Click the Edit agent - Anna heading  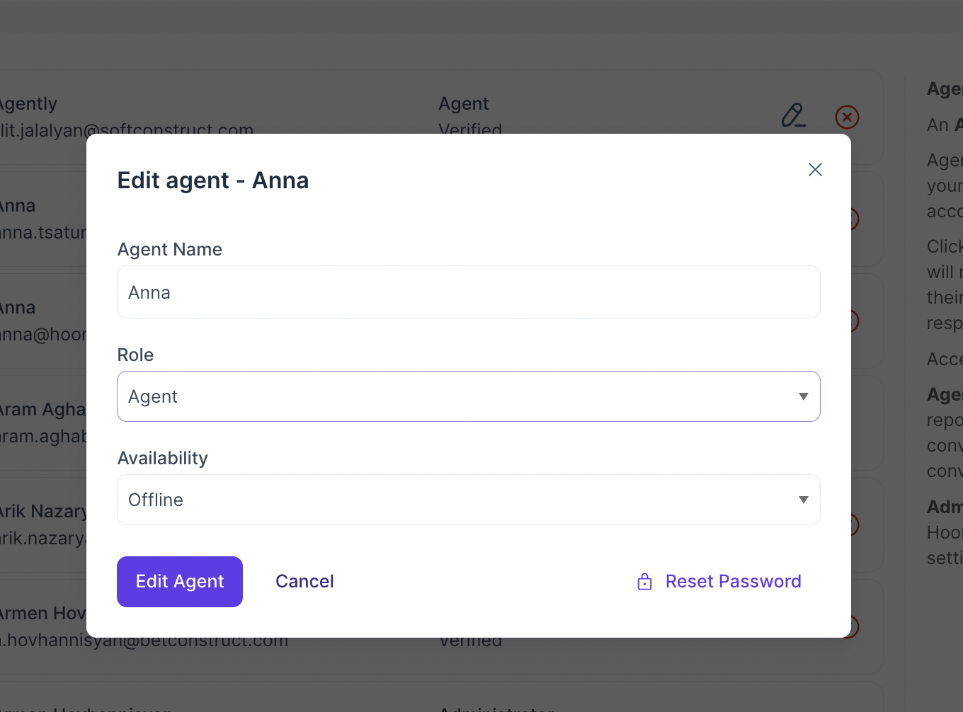pos(213,180)
